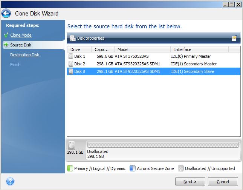Go to the Clone Mode step
The image size is (243, 190).
pos(21,35)
